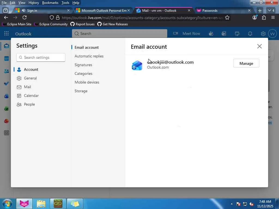Bookmark this page with the star

[227, 17]
